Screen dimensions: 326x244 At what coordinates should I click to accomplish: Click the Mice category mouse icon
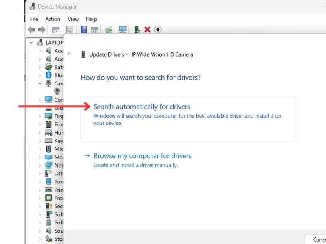pyautogui.click(x=48, y=149)
